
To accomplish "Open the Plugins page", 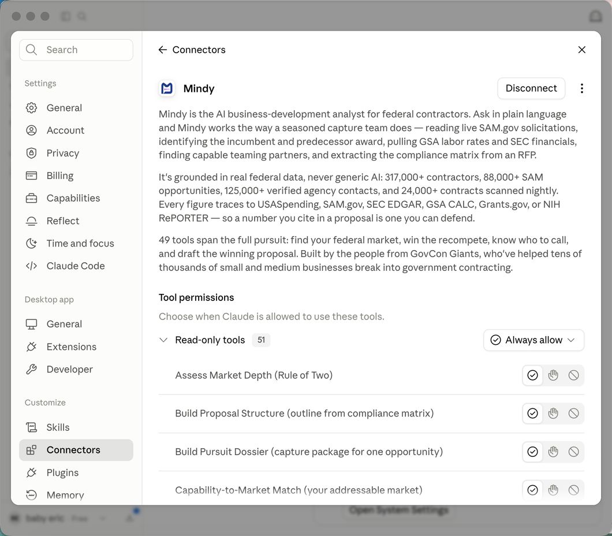I will 76,473.
